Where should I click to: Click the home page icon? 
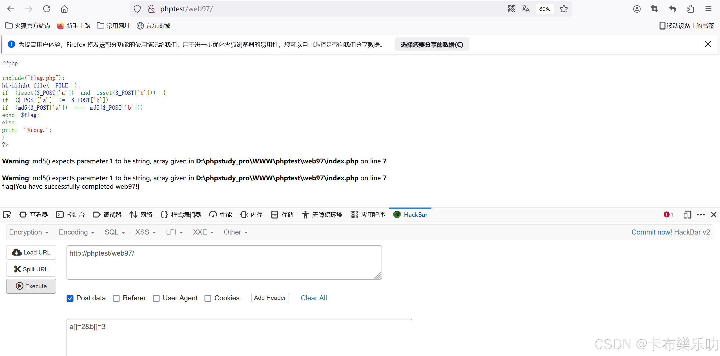[x=64, y=9]
